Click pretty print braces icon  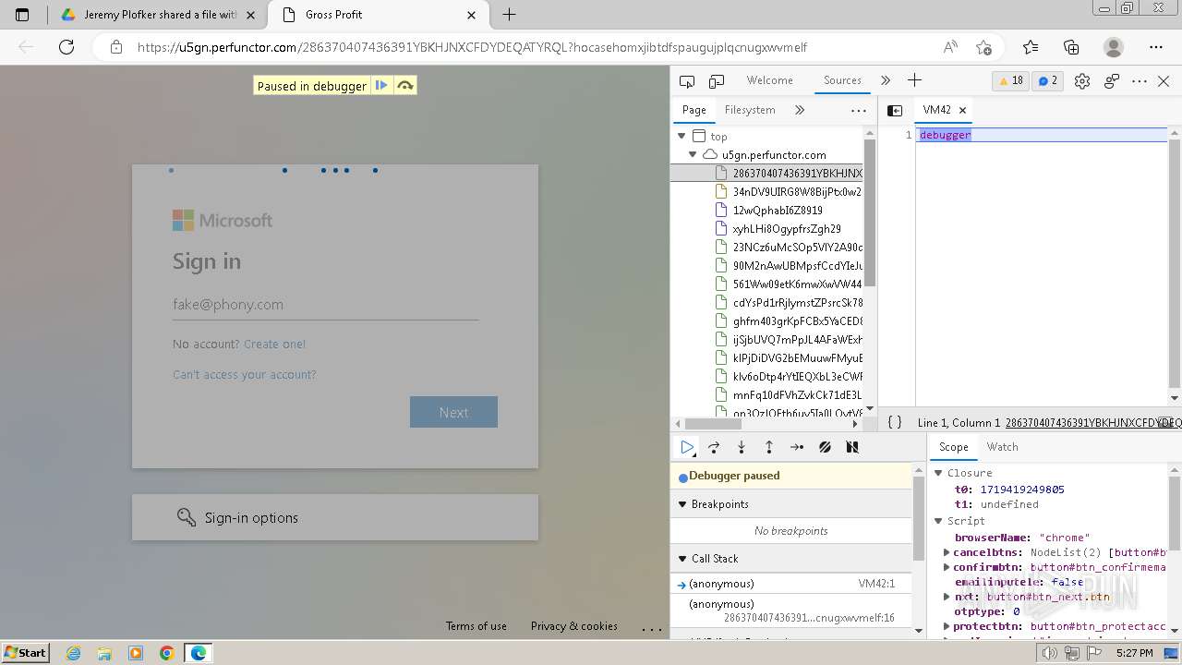tap(894, 422)
